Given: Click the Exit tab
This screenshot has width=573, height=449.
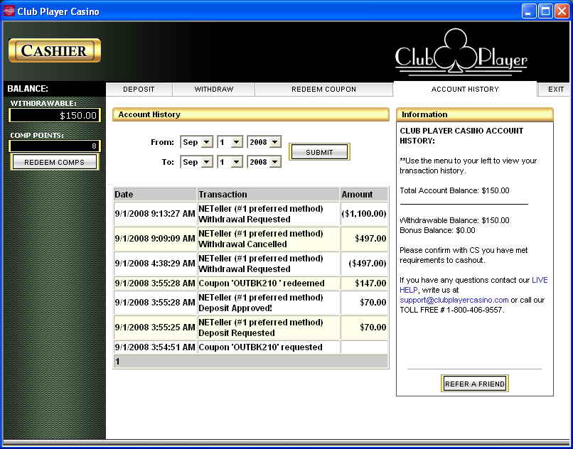Looking at the screenshot, I should [555, 89].
